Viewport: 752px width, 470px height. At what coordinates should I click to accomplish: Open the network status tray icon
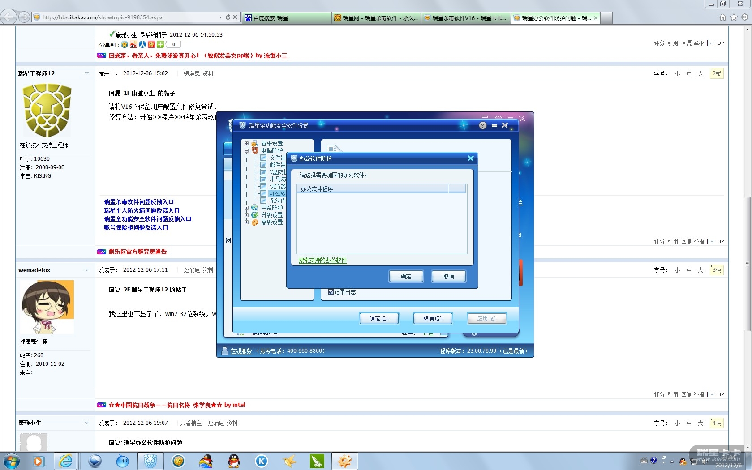[x=693, y=461]
